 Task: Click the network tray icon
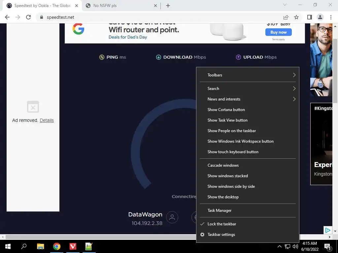(287, 246)
